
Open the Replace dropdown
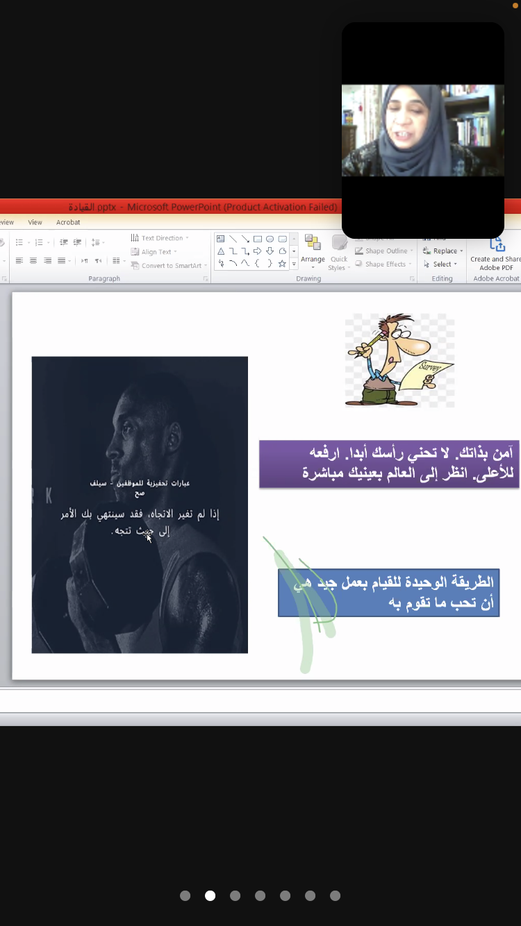coord(443,251)
